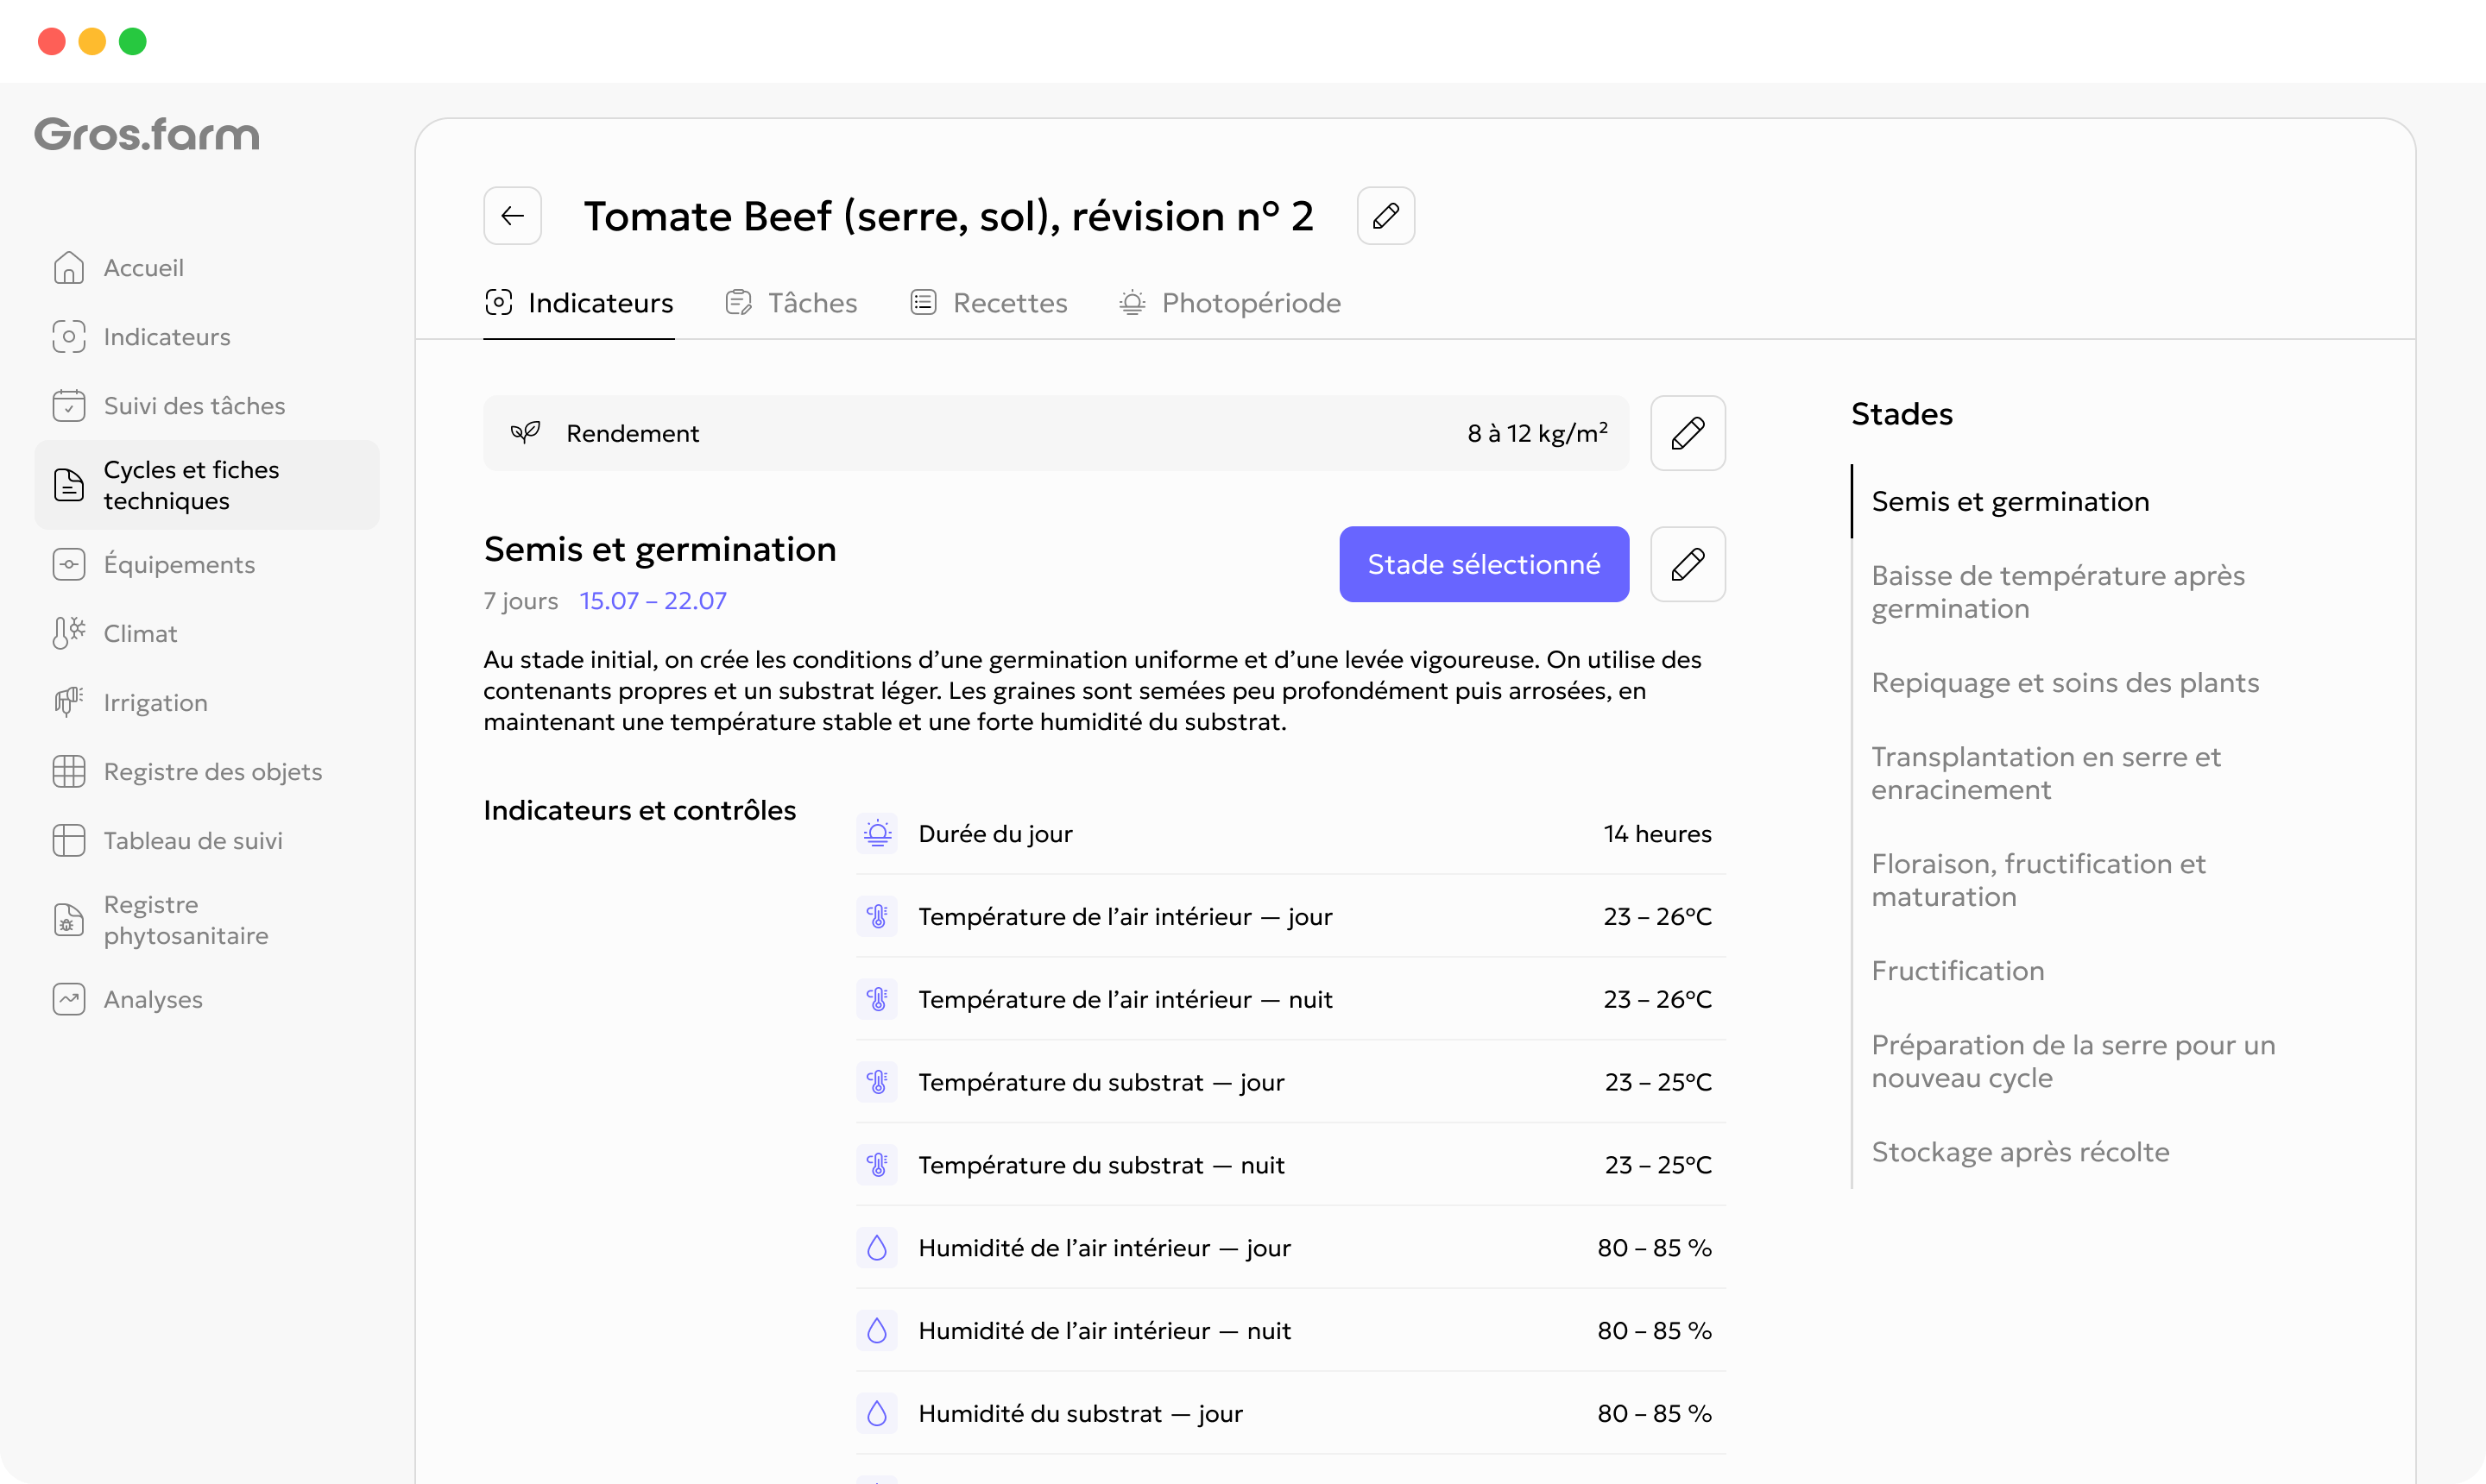Click the Accueil home icon
2486x1484 pixels.
coord(68,268)
